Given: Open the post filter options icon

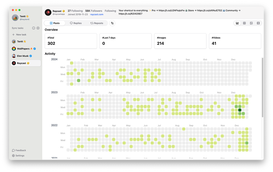Looking at the screenshot, I should 112,23.
